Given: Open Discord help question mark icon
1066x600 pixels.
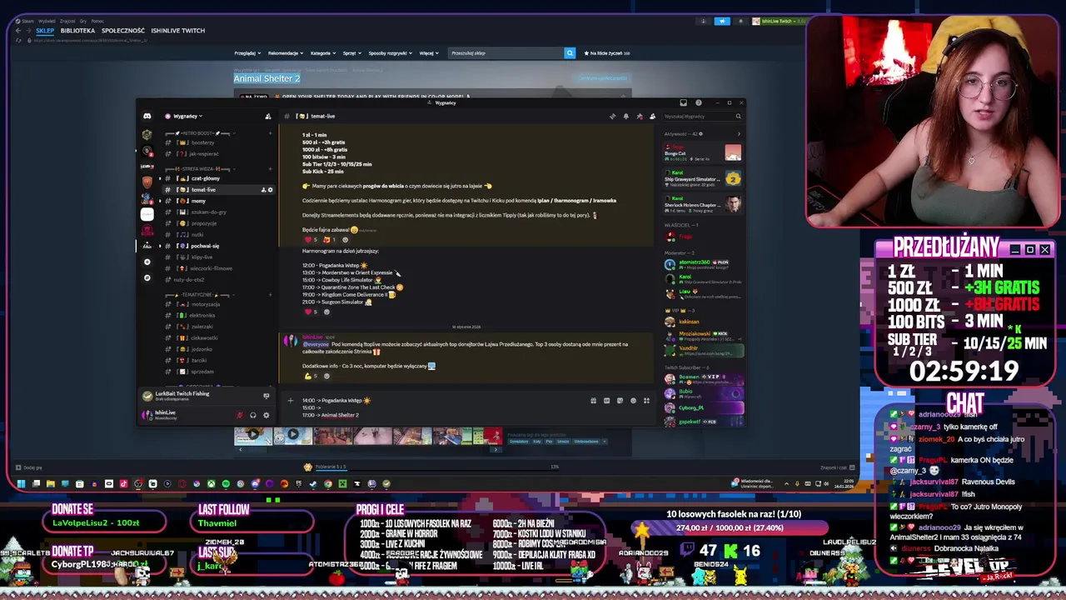Looking at the screenshot, I should coord(699,103).
